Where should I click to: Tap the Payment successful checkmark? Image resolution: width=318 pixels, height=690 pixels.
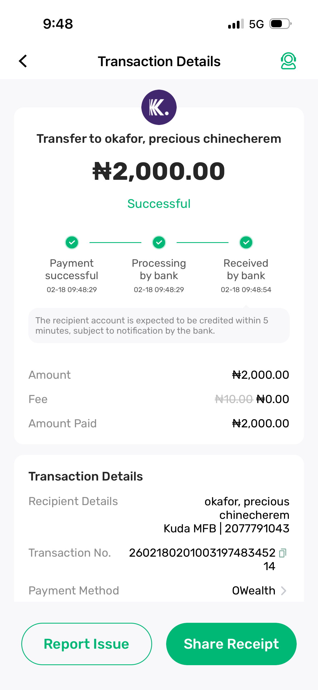tap(72, 242)
